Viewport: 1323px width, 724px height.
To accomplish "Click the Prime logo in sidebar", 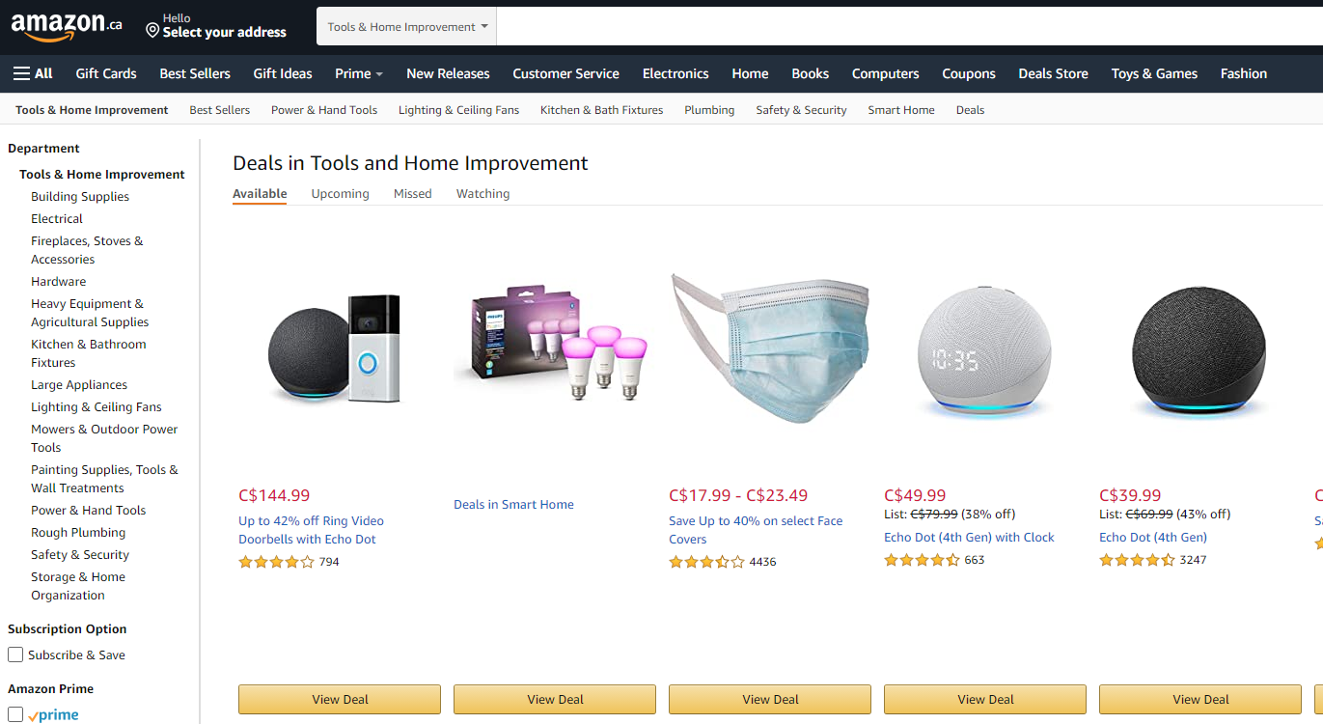I will tap(54, 715).
